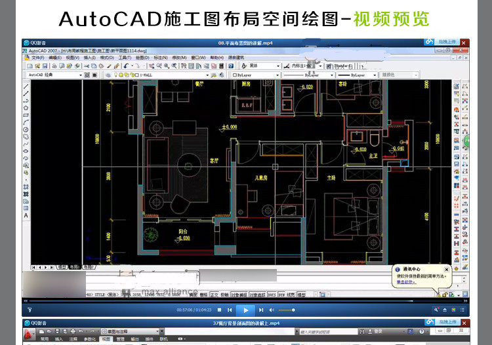The image size is (492, 345).
Task: Select the Multiline Text A tool
Action: (x=26, y=215)
